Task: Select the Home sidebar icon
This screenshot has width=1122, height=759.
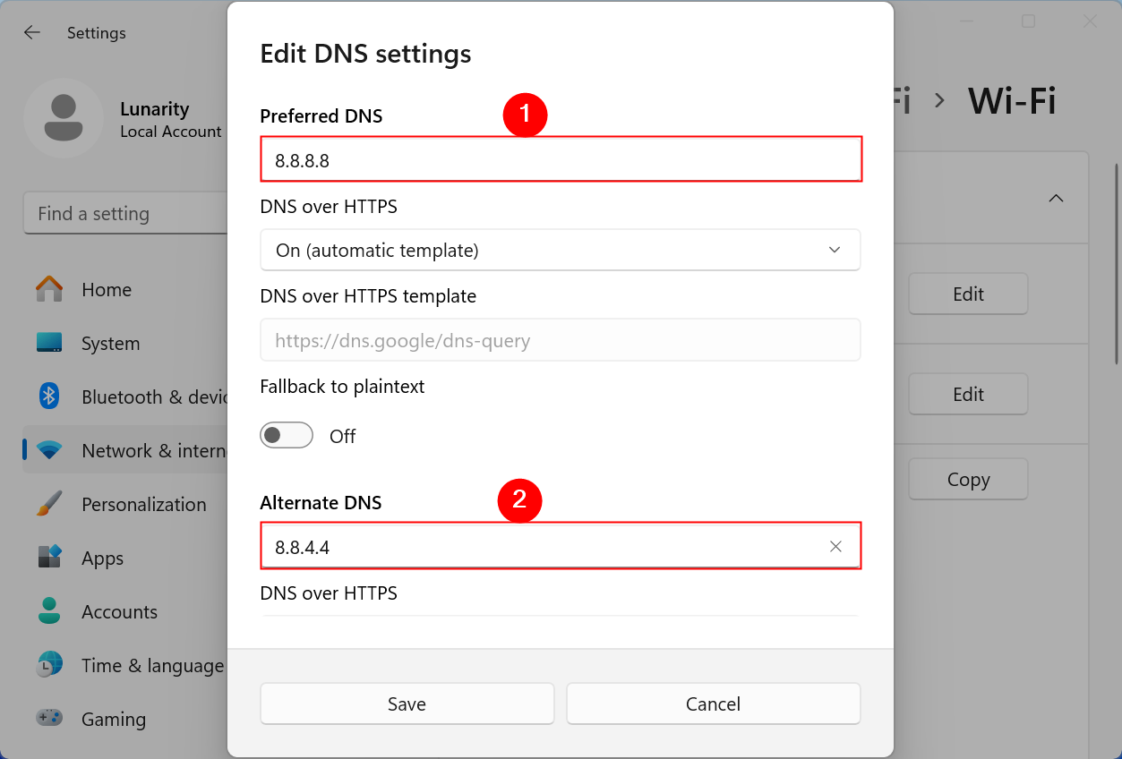Action: (x=49, y=289)
